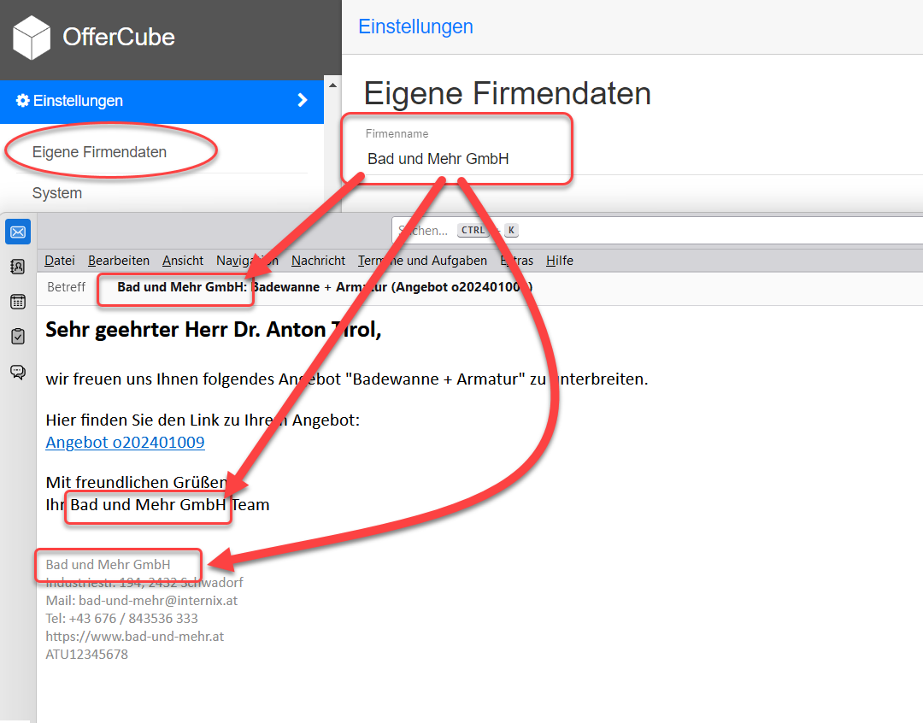Click the 'Mail: bad-und-mehr@internix.at' signature line

(141, 601)
